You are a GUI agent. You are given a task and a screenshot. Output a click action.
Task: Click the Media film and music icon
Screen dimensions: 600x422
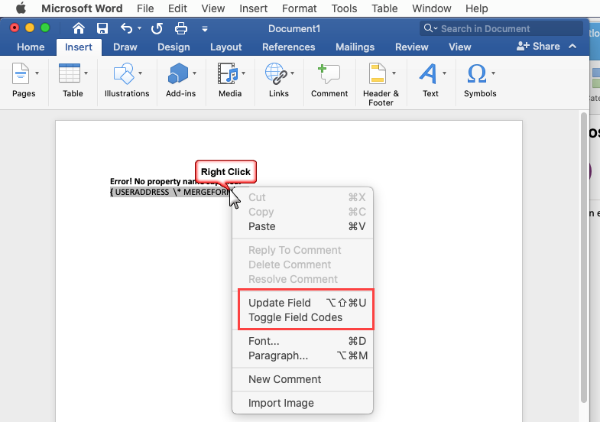228,73
